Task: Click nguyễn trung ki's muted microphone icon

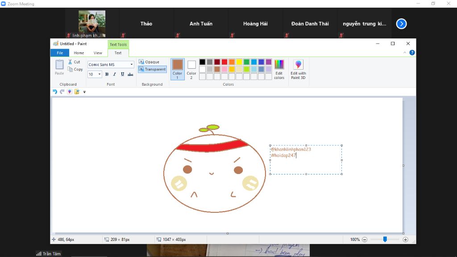Action: [x=341, y=35]
